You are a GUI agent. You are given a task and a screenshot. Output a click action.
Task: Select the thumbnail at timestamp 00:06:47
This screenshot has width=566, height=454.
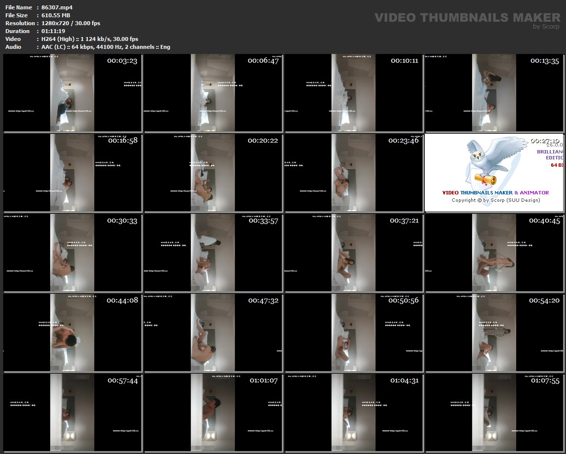point(213,93)
